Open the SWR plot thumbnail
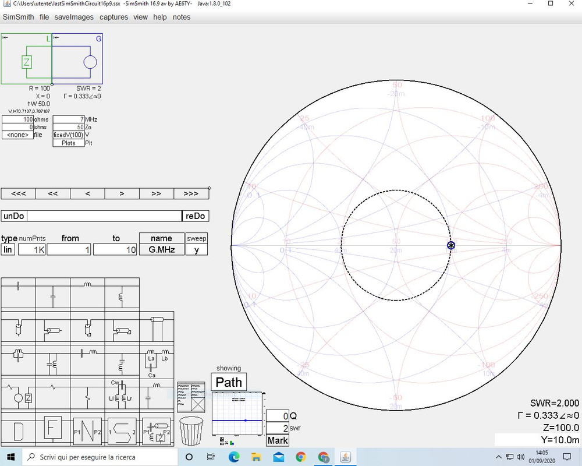 [238, 413]
